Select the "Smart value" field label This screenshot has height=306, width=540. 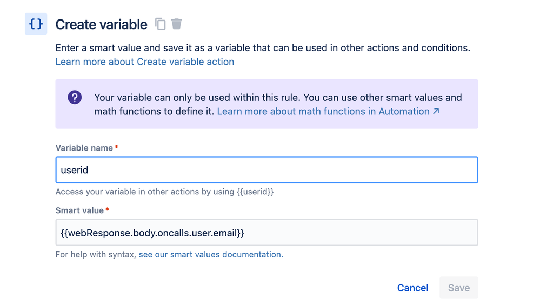click(79, 210)
